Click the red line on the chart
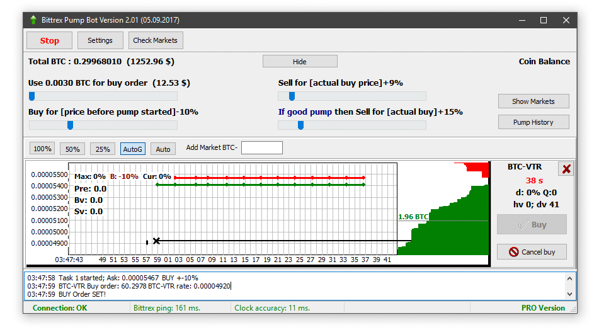The width and height of the screenshot is (599, 332). (x=270, y=178)
